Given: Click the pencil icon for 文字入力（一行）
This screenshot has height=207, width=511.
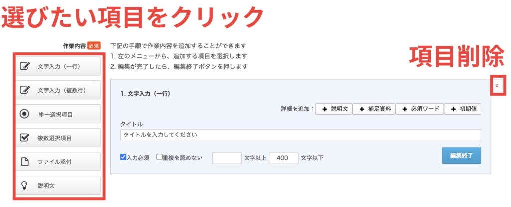Looking at the screenshot, I should [24, 66].
